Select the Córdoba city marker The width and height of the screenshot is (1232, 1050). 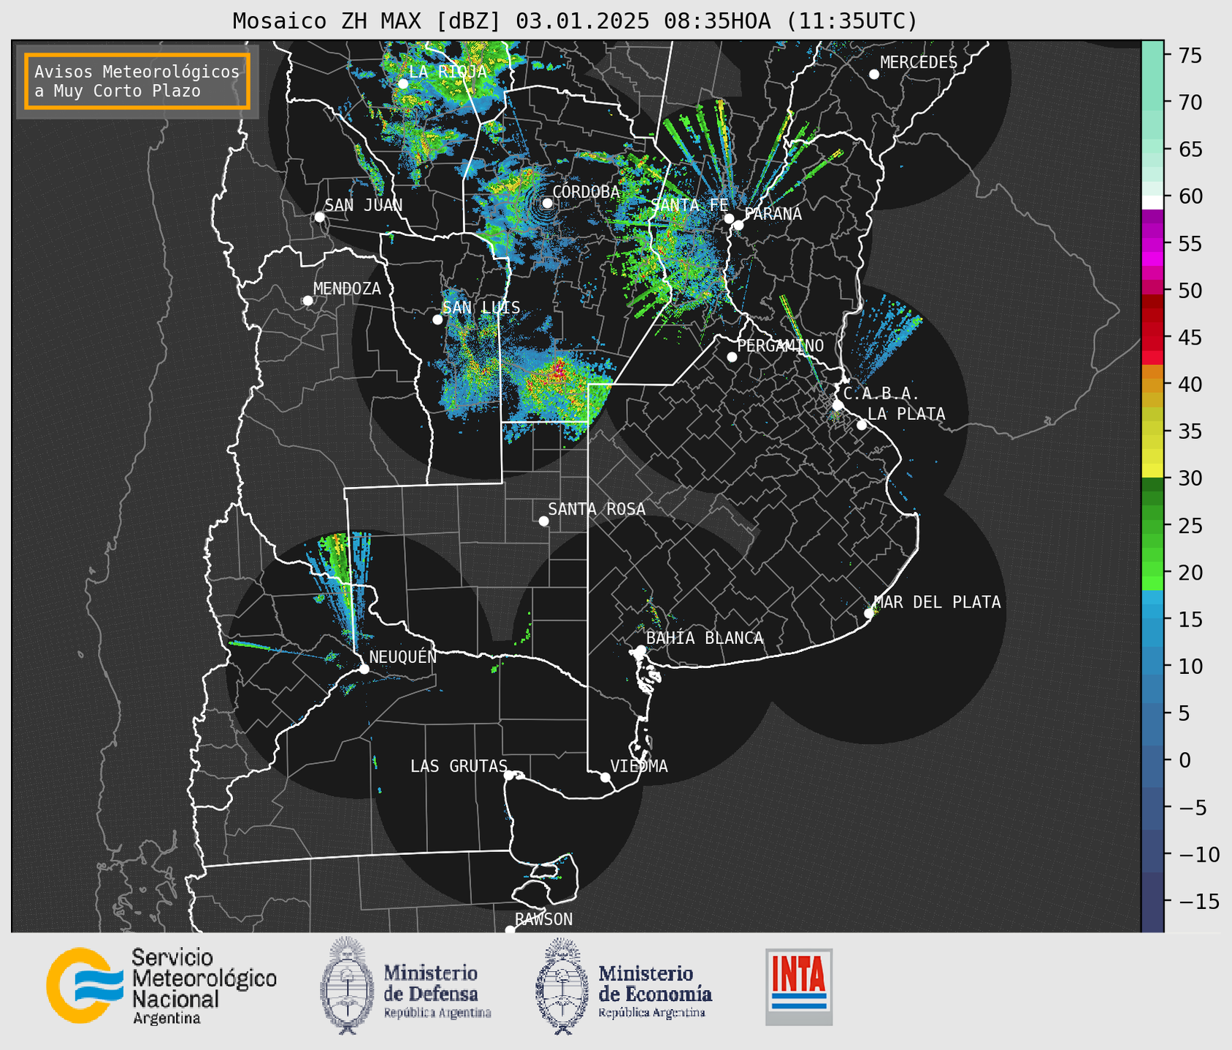(547, 203)
